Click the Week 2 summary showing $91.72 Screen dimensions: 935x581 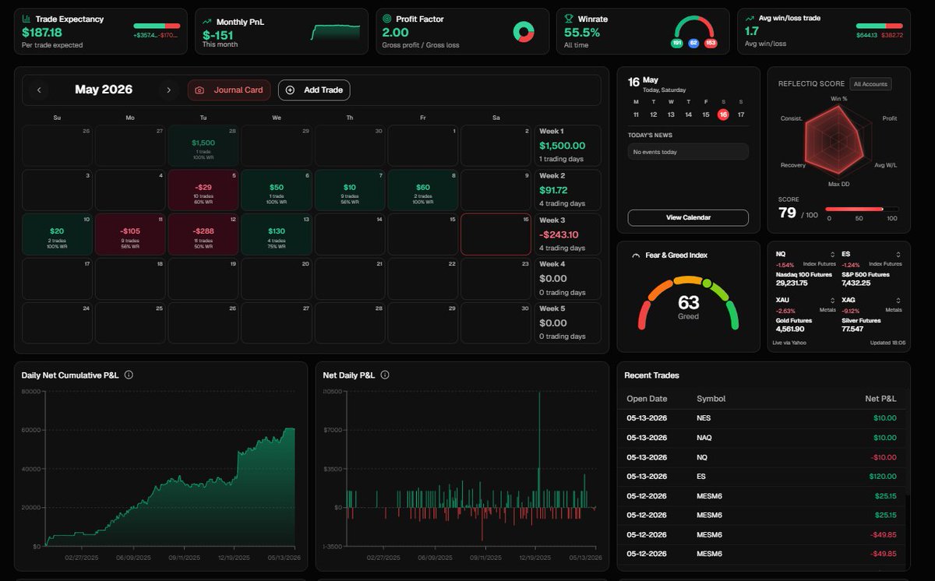tap(568, 190)
